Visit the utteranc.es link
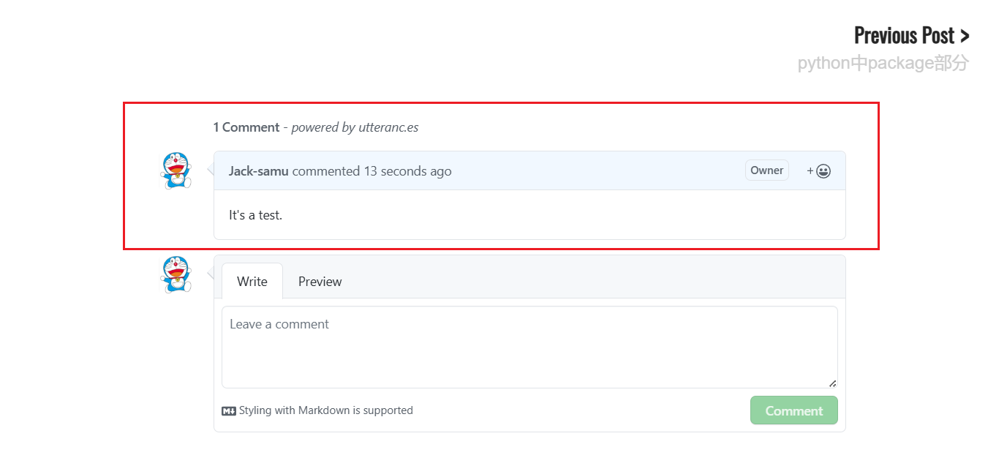Image resolution: width=1007 pixels, height=466 pixels. pos(388,127)
